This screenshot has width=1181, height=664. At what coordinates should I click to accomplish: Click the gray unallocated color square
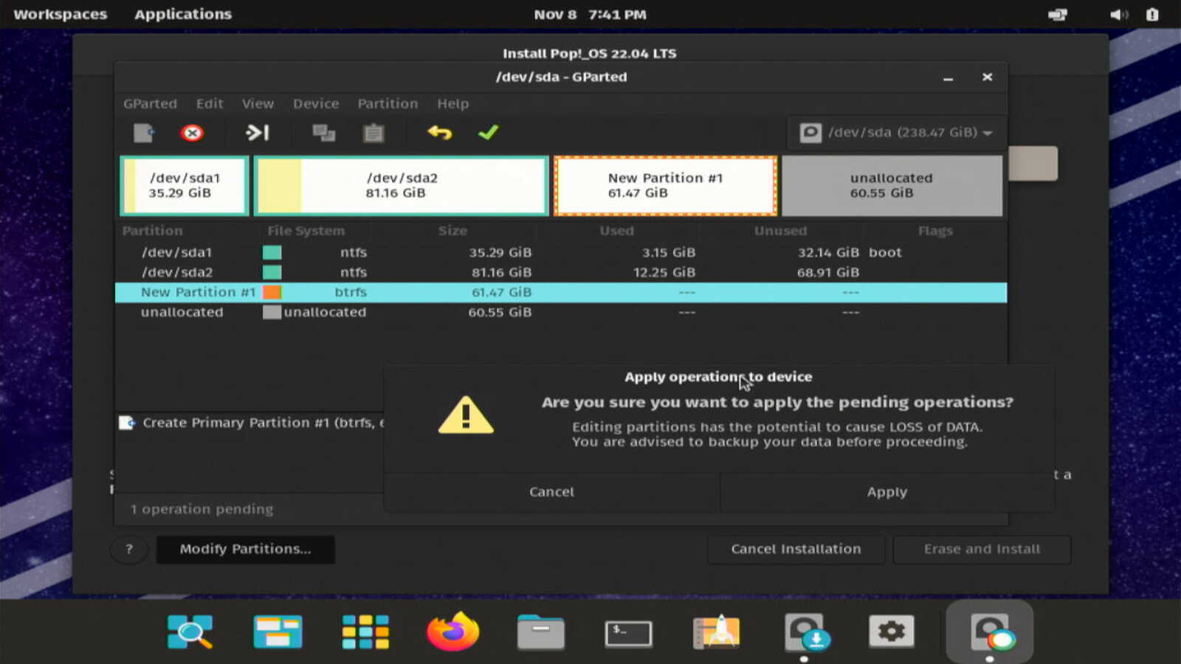click(272, 312)
